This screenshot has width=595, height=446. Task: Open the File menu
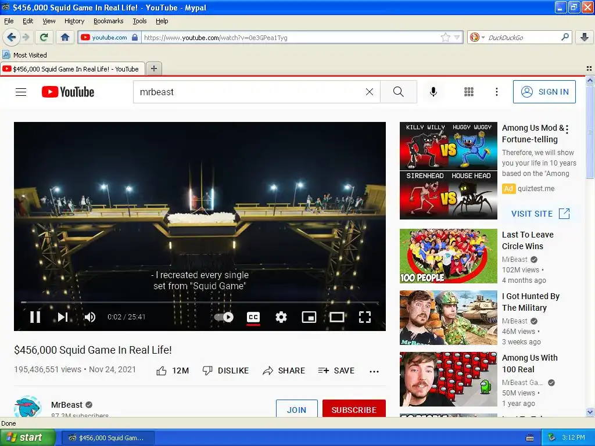(9, 21)
